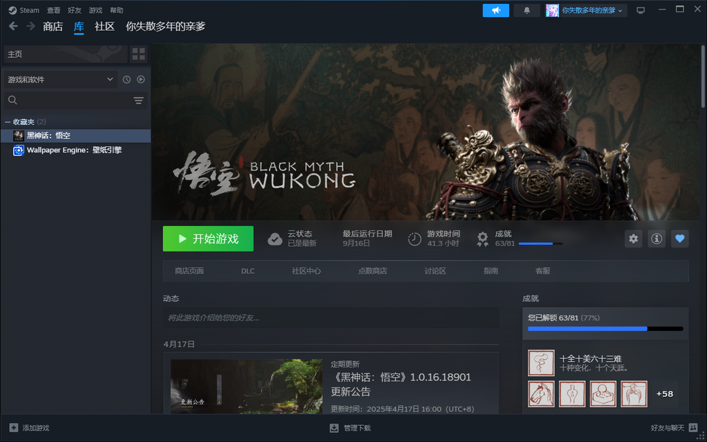Viewport: 707px width, 442px height.
Task: Open the 商店页面 link
Action: coord(189,270)
